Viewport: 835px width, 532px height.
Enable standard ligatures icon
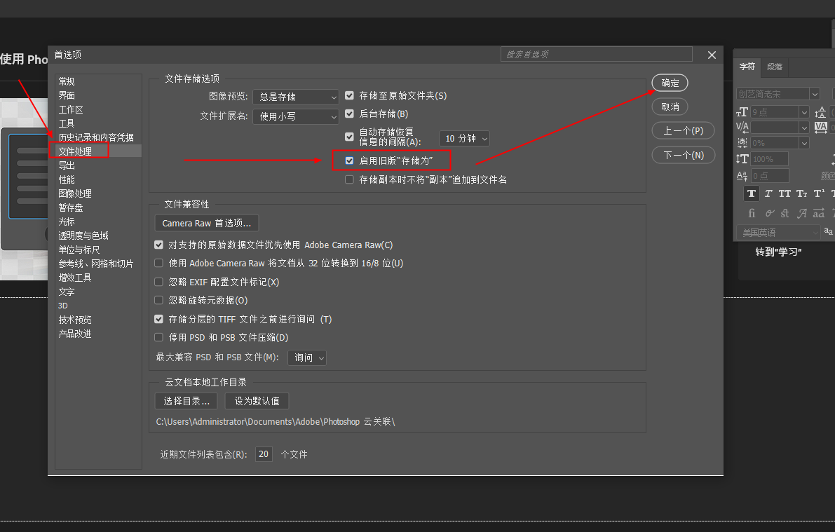(752, 213)
